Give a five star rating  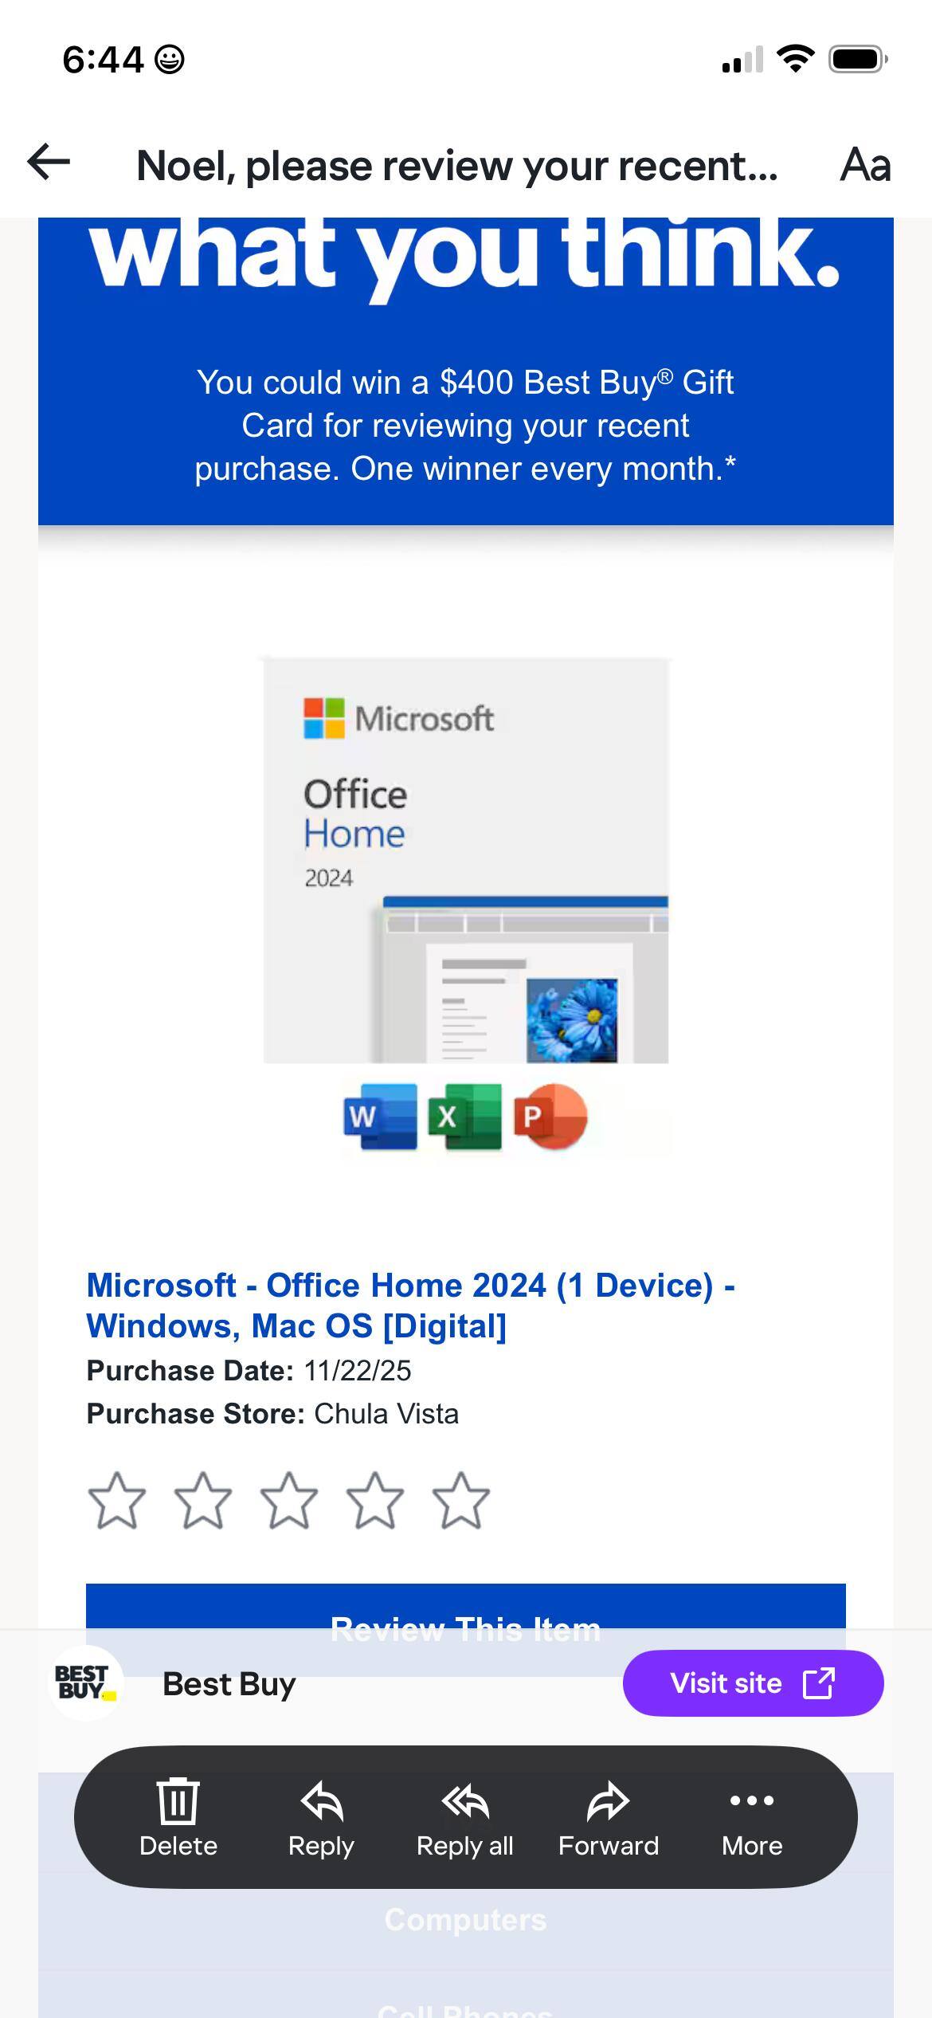(460, 1500)
